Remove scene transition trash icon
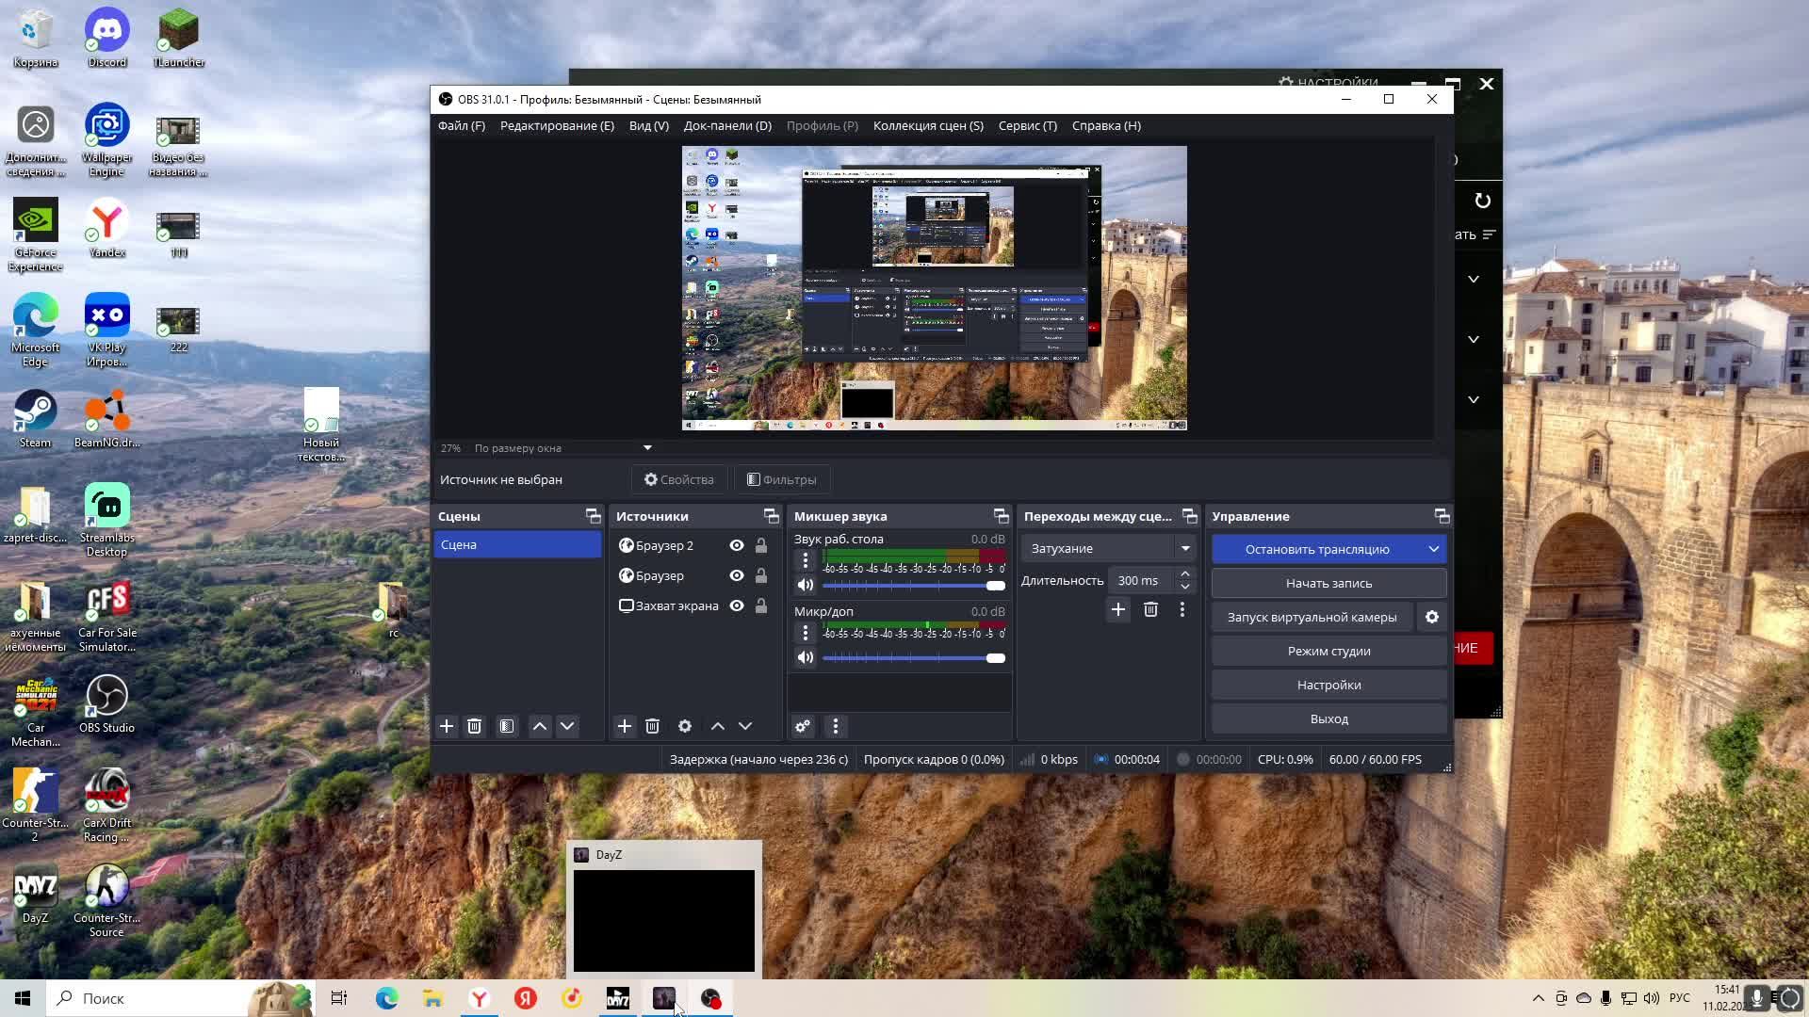This screenshot has width=1809, height=1017. (x=1150, y=610)
